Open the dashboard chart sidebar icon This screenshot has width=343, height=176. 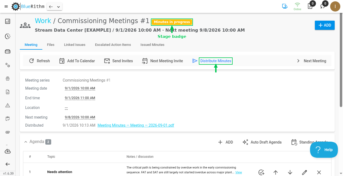pyautogui.click(x=8, y=21)
